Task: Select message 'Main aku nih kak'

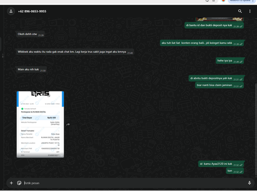Action: 31,69
